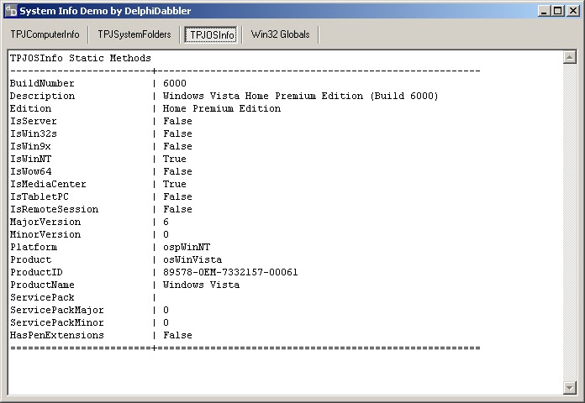Image resolution: width=585 pixels, height=403 pixels.
Task: Click the 'Windows Vista' ProductName value
Action: [x=201, y=285]
